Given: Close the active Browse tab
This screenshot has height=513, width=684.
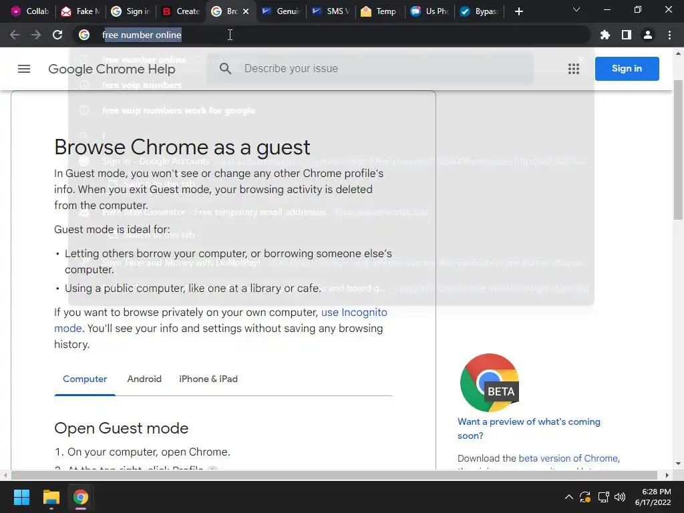Looking at the screenshot, I should coord(246,11).
